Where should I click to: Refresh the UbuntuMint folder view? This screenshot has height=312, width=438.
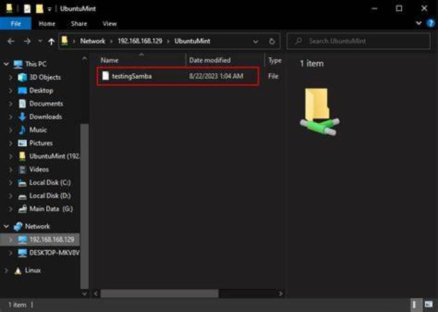pos(272,41)
